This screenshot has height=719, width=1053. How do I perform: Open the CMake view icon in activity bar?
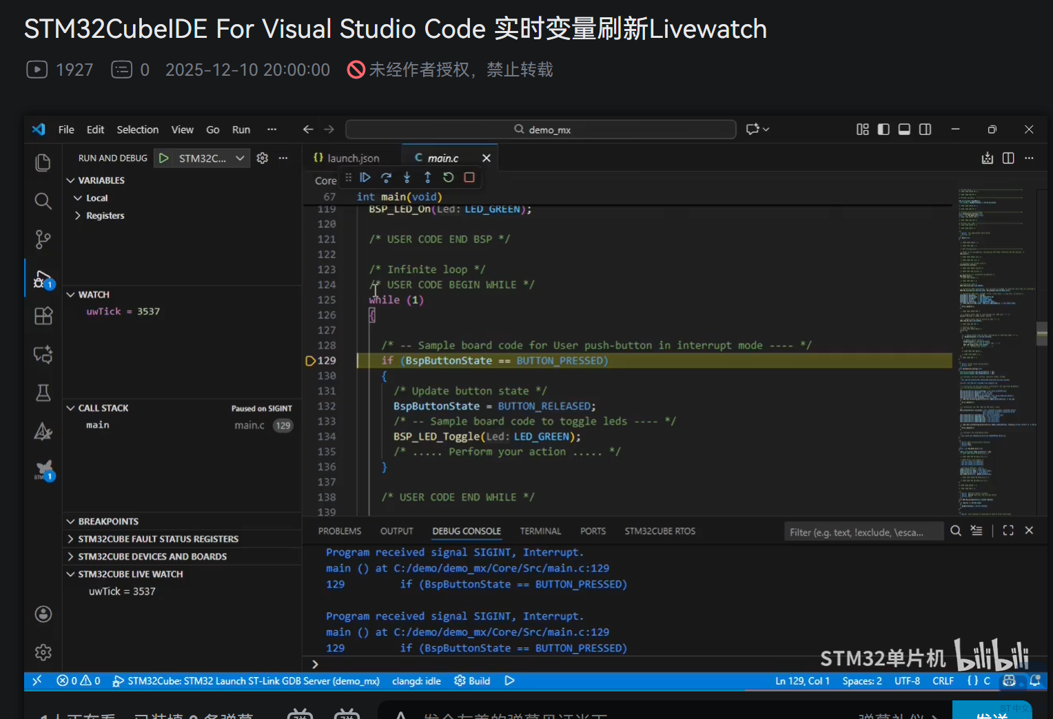tap(43, 432)
